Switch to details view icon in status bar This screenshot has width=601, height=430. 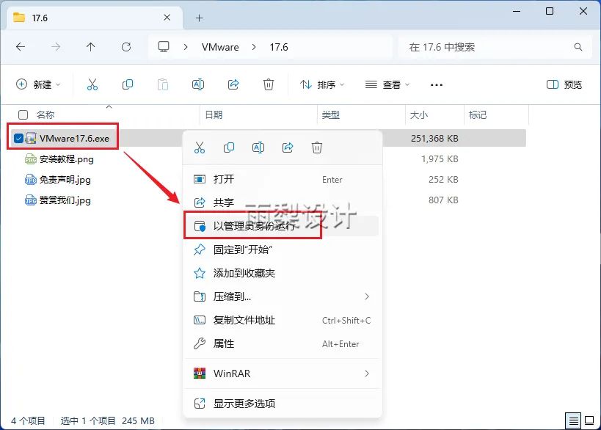pos(573,421)
